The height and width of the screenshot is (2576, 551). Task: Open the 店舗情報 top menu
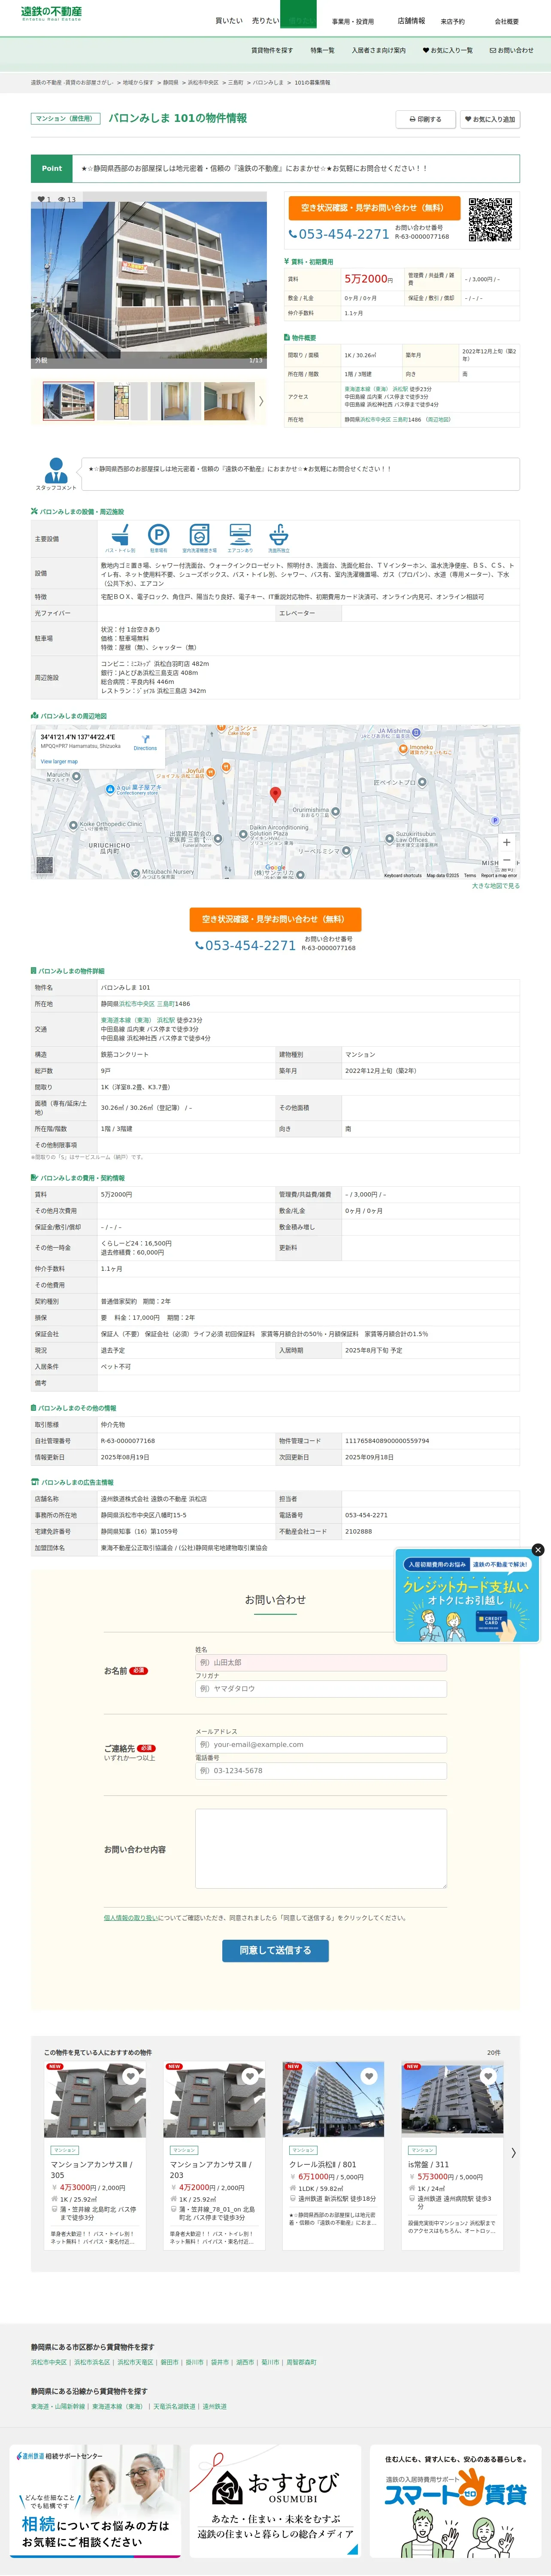pyautogui.click(x=411, y=20)
